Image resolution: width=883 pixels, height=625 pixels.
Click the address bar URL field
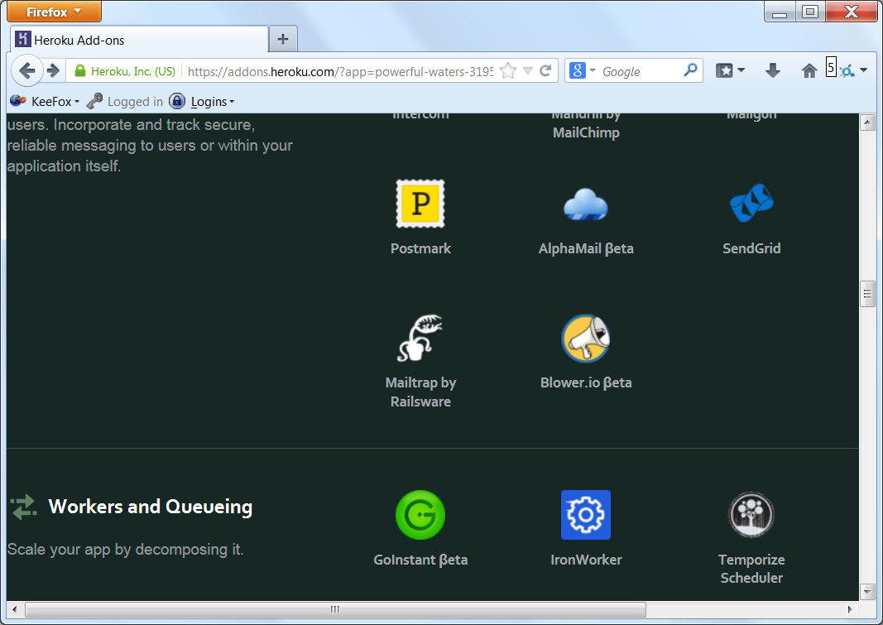(339, 71)
